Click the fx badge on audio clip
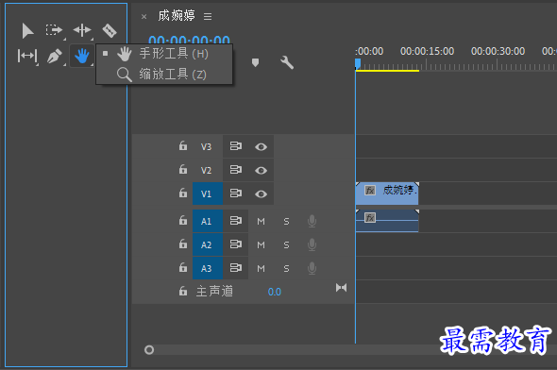This screenshot has width=557, height=370. 370,217
